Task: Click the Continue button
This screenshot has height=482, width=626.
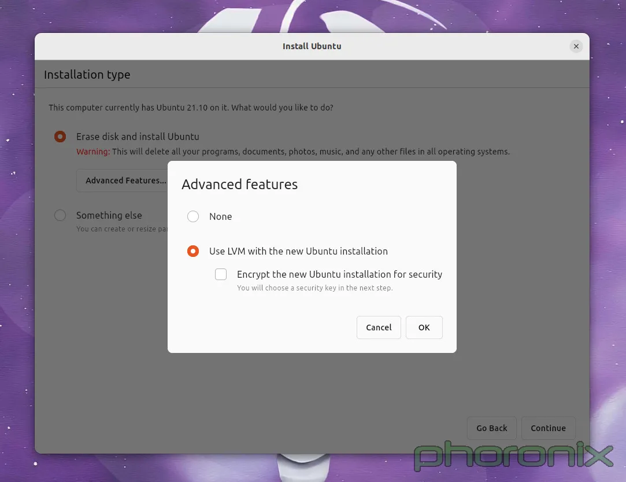Action: [x=548, y=428]
